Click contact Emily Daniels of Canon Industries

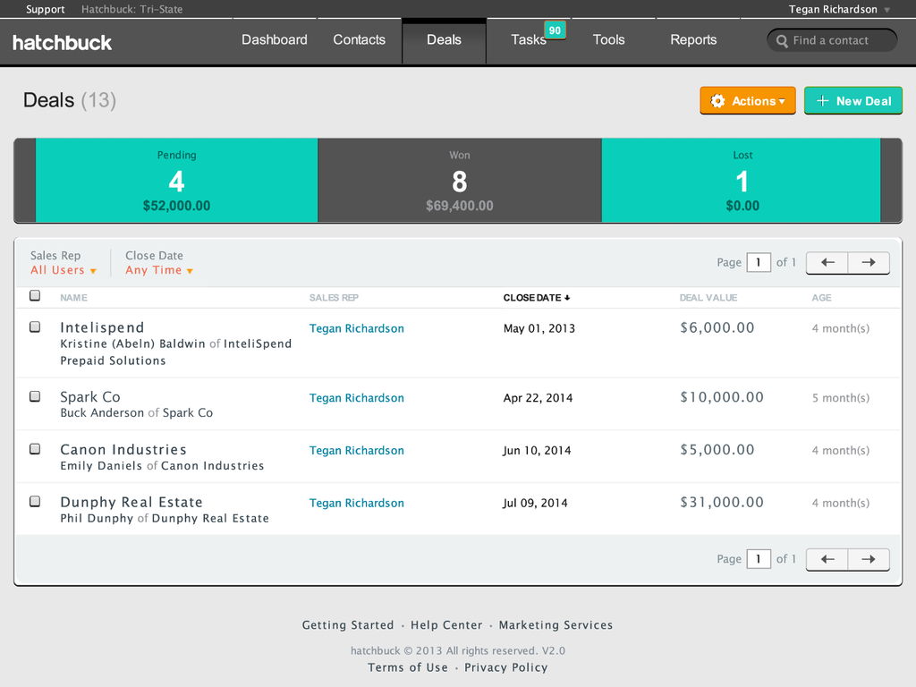pyautogui.click(x=162, y=465)
